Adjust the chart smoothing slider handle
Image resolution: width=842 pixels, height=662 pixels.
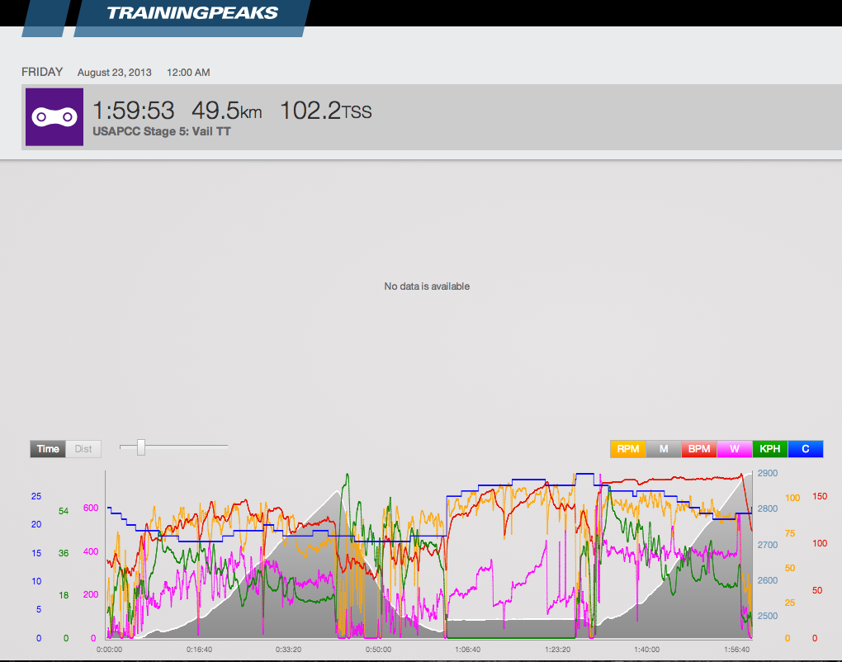coord(140,447)
